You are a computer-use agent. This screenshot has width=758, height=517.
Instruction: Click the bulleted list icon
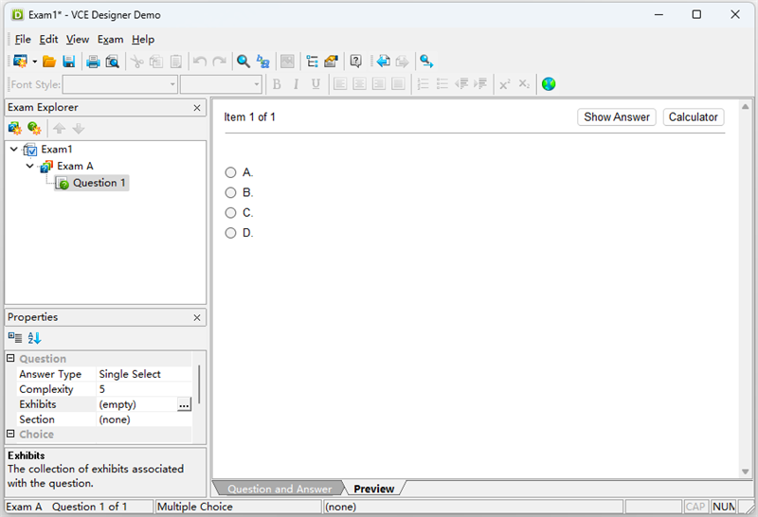point(442,84)
